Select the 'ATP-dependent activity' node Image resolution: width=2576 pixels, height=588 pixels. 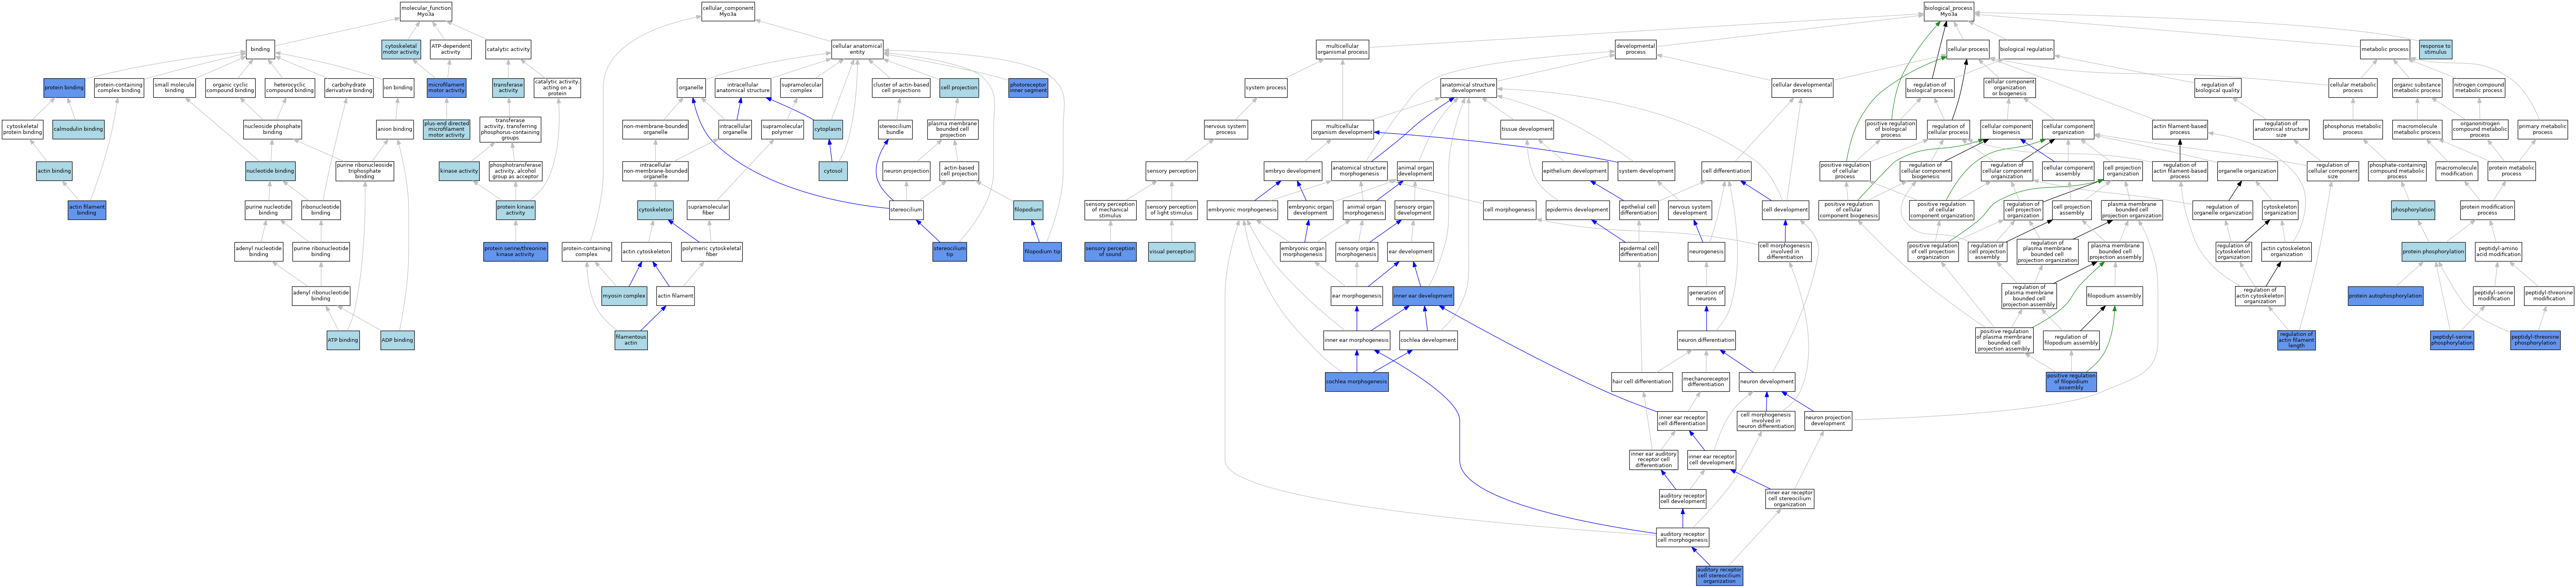pos(451,49)
